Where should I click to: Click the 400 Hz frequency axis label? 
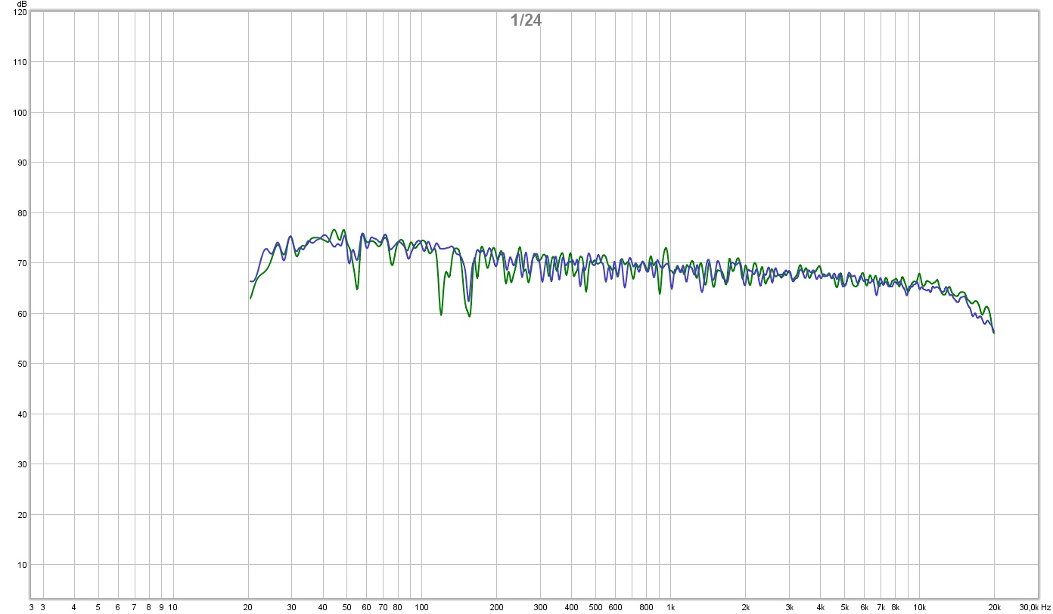tap(571, 607)
